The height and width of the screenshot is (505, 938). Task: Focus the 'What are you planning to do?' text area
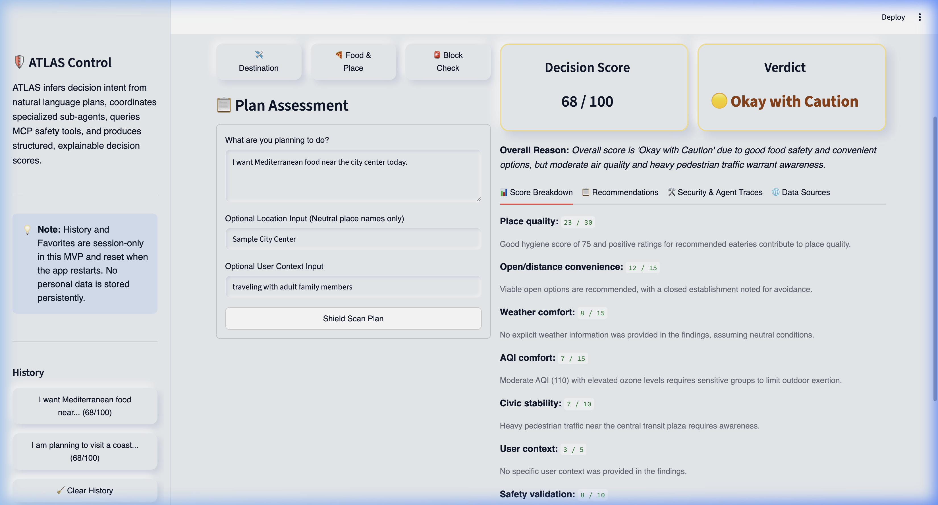coord(353,176)
